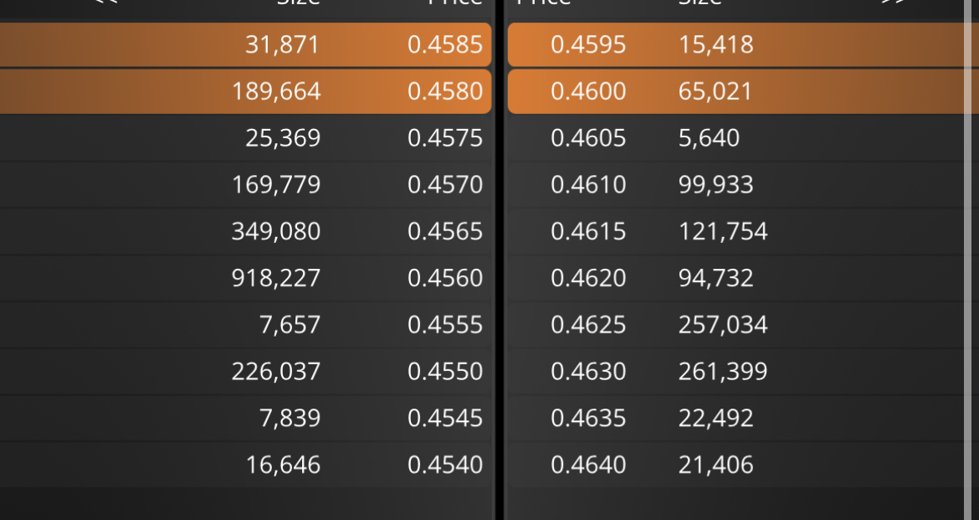Select the lowest listed bid price 0.4540
The width and height of the screenshot is (979, 520).
[x=445, y=465]
